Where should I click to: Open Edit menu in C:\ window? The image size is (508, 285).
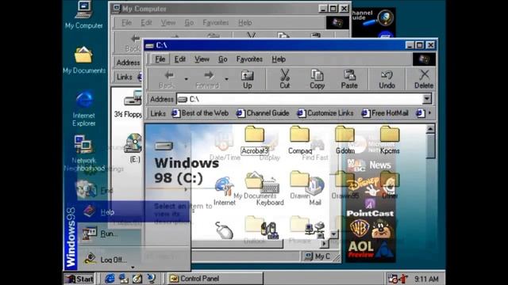180,59
